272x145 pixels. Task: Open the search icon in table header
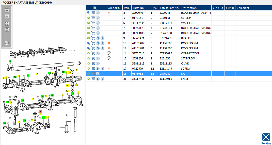pyautogui.click(x=95, y=8)
